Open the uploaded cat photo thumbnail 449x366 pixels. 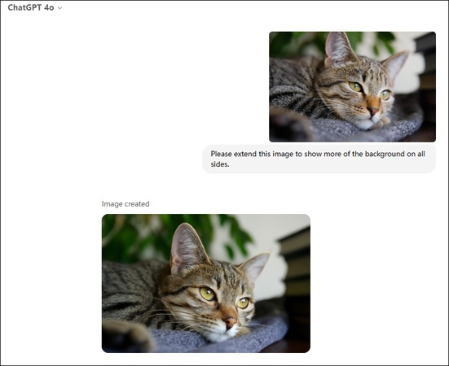(352, 86)
